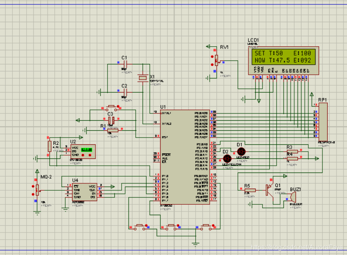This screenshot has height=255, width=347.
Task: Click the LCD line 'NOW T:47.5 E:092'
Action: click(283, 60)
